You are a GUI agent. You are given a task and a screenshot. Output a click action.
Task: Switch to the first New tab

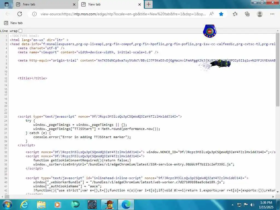click(x=45, y=4)
